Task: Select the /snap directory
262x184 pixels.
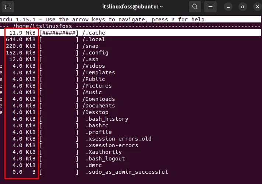Action: pyautogui.click(x=90, y=46)
